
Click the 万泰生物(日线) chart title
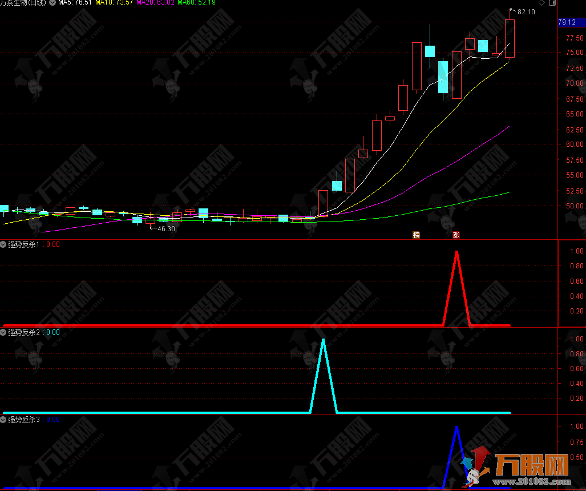(x=23, y=3)
